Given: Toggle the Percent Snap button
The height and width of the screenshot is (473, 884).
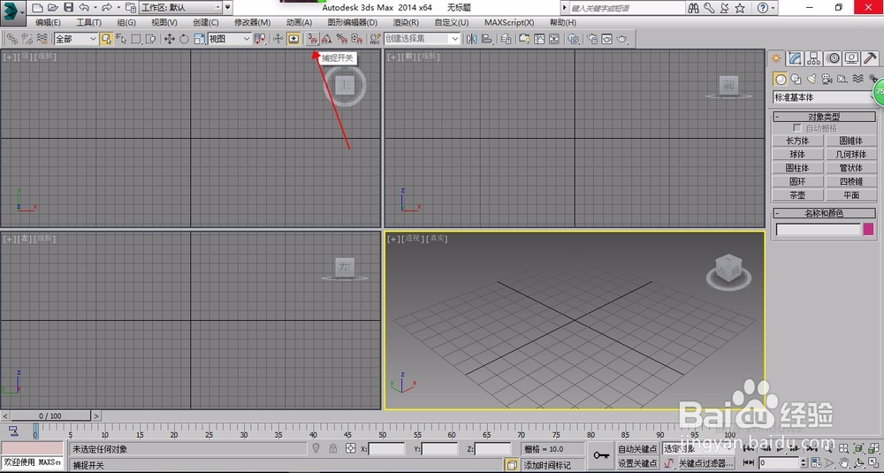Looking at the screenshot, I should point(341,38).
